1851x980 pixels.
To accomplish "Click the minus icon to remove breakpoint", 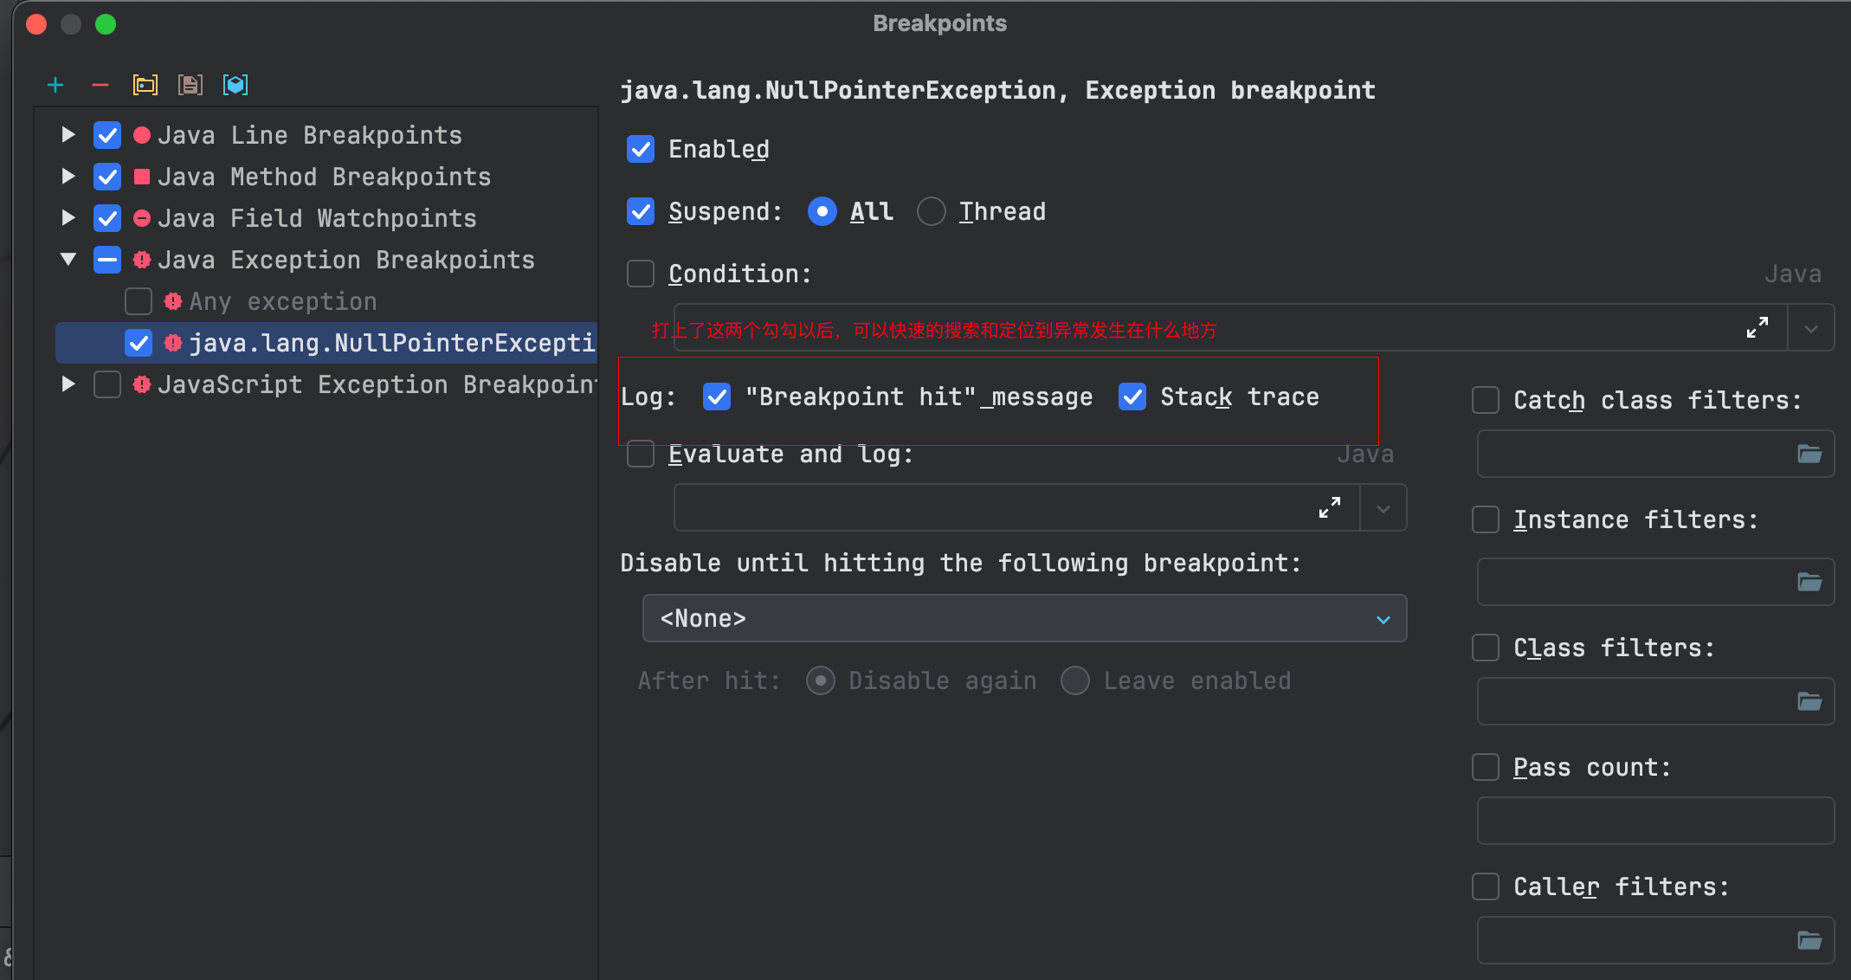I will point(100,85).
